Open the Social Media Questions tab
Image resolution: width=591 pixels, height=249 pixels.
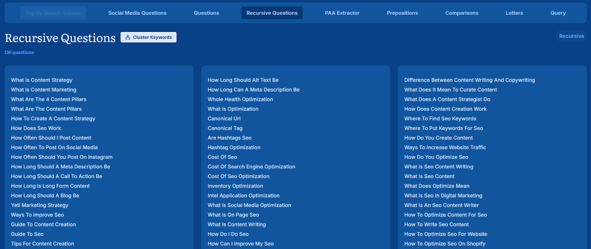(137, 13)
